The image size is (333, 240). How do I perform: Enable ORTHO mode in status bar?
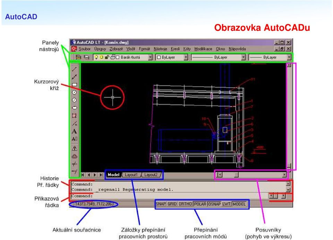tap(185, 204)
